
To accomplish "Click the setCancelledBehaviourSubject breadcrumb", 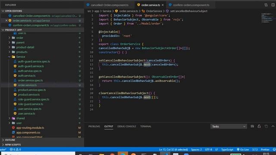I will pos(188,11).
